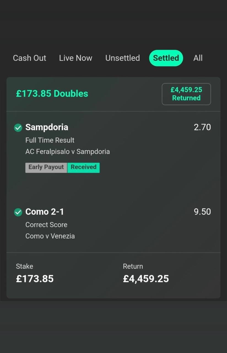Switch to the Live Now tab
Viewport: 227px width, 353px height.
[x=75, y=58]
